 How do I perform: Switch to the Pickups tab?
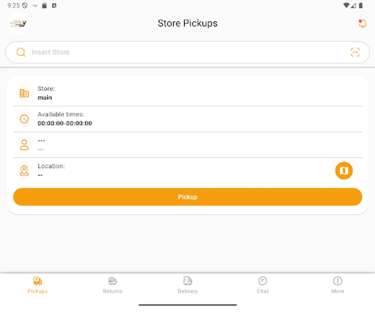click(x=37, y=284)
